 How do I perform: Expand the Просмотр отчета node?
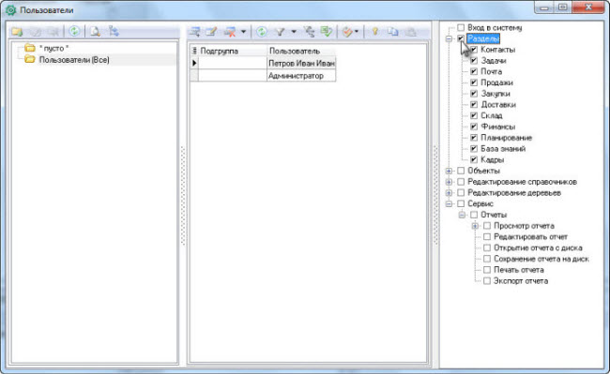click(475, 226)
